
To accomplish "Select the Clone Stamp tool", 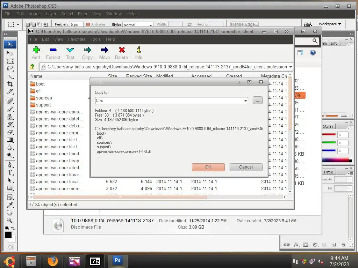I will point(9,117).
